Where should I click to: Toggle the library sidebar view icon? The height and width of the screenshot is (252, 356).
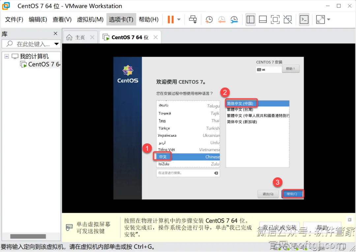click(x=251, y=19)
